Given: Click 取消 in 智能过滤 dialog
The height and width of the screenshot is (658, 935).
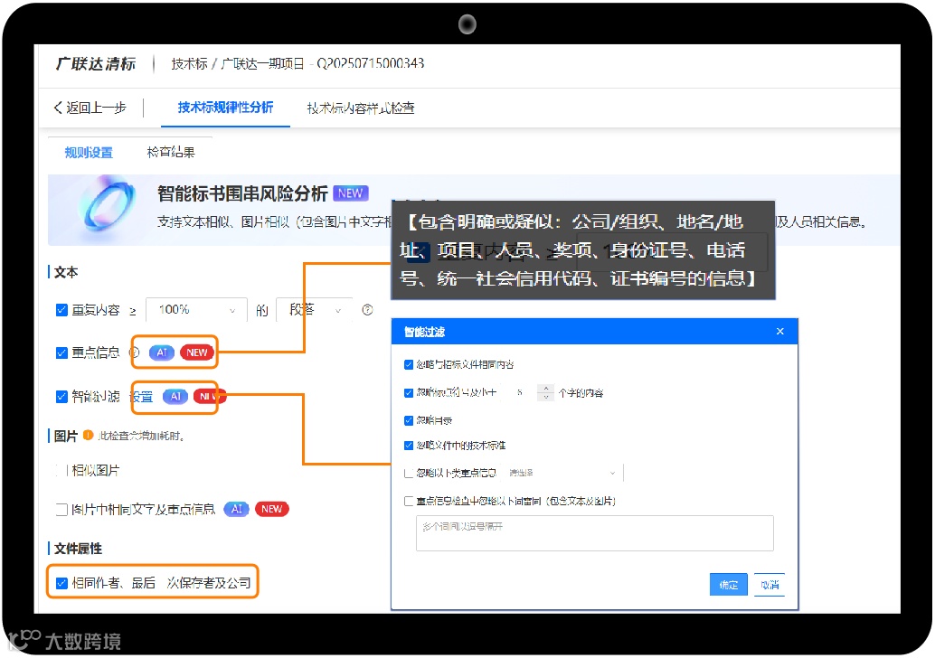Looking at the screenshot, I should pos(770,585).
